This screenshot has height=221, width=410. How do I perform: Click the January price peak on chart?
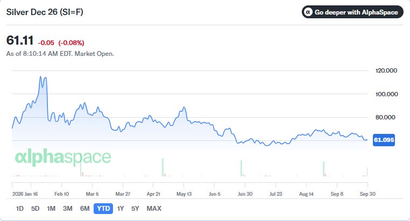(40, 76)
